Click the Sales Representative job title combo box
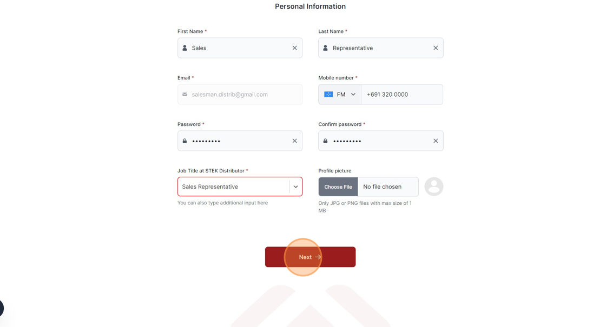The image size is (606, 327). pyautogui.click(x=240, y=187)
